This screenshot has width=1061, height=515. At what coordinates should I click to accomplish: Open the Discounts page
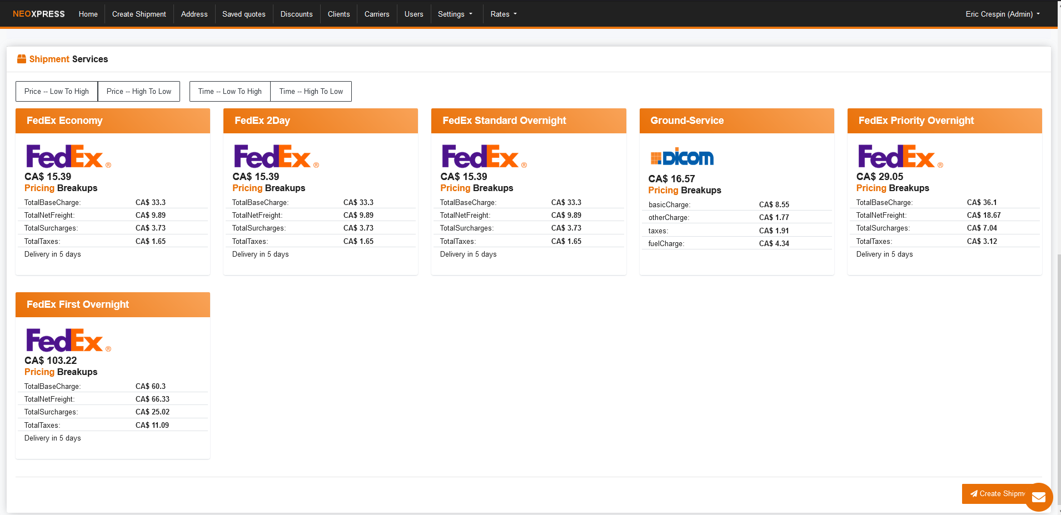296,14
